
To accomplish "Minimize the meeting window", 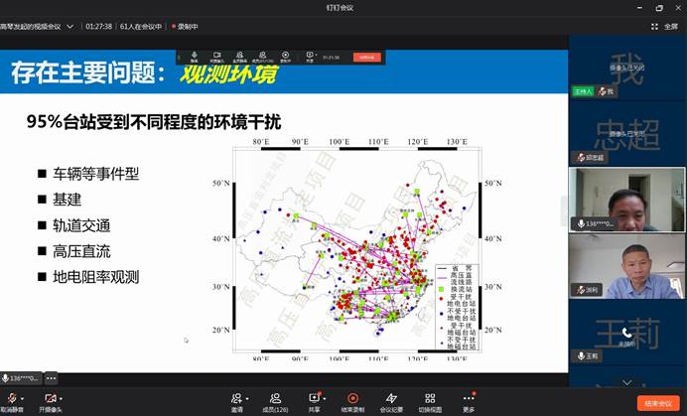I will (x=640, y=8).
